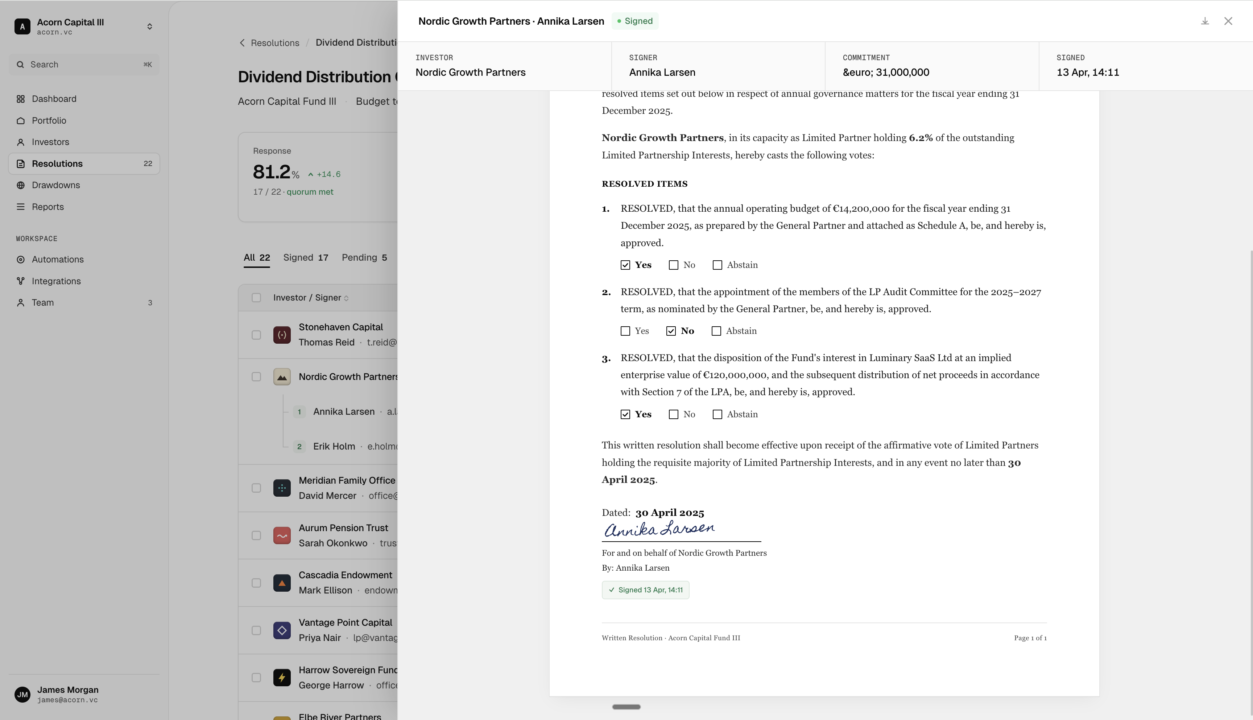Select the Nordic Growth Partners row checkbox
Screen dimensions: 1253x720
point(256,377)
